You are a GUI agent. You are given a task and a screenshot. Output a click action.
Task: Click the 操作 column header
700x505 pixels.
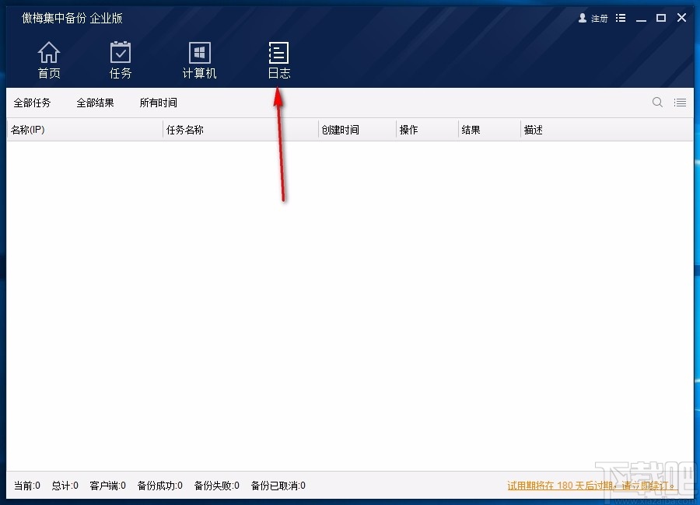tap(408, 129)
